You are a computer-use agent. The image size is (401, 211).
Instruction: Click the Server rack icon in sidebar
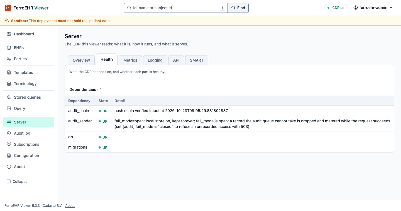pos(9,122)
